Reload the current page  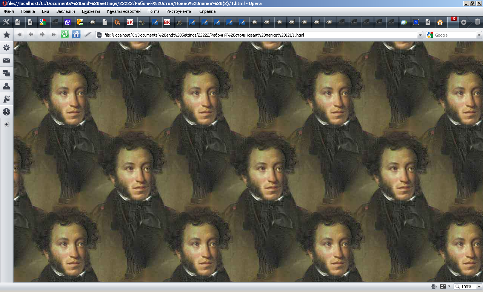pyautogui.click(x=65, y=35)
